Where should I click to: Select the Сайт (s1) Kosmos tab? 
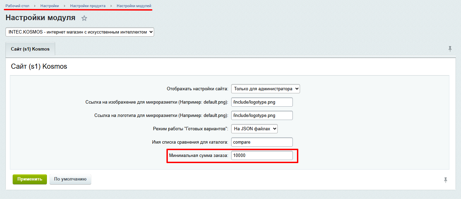30,49
